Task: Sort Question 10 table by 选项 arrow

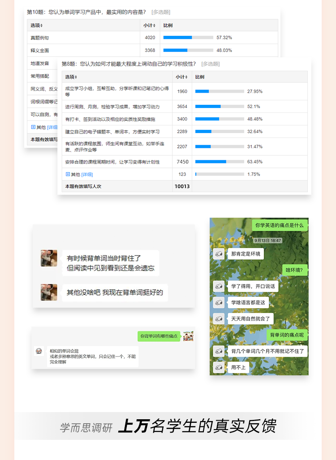Action: pos(41,26)
